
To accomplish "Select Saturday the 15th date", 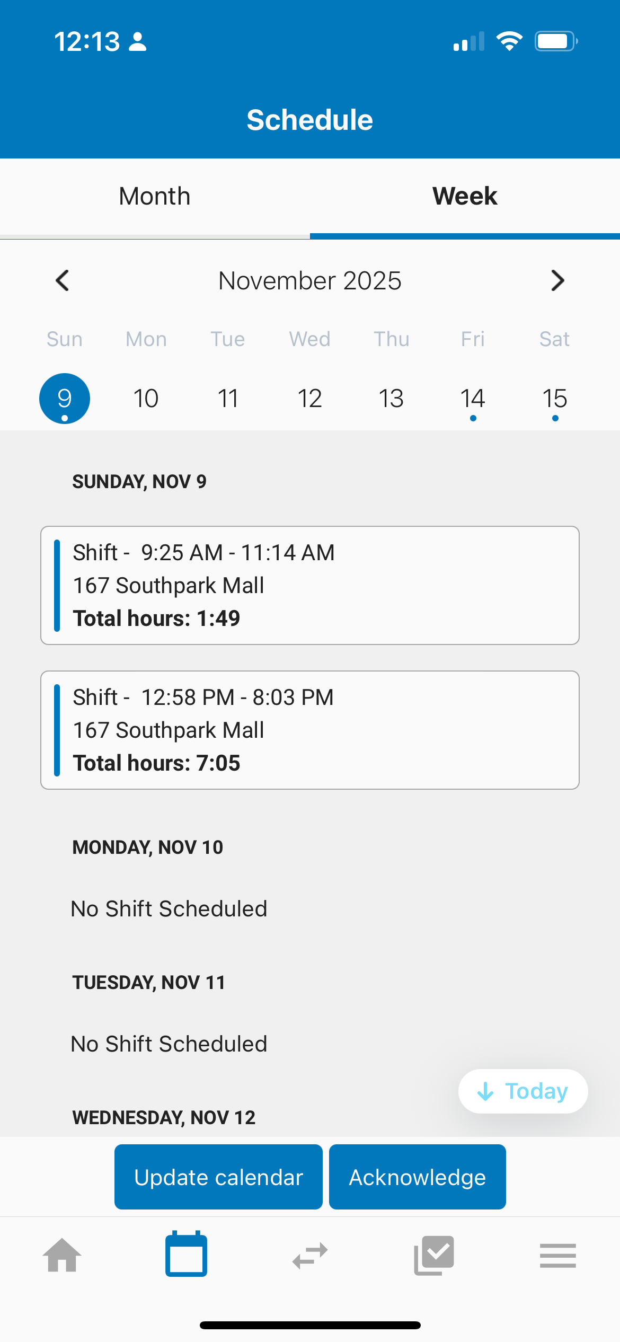I will 555,399.
